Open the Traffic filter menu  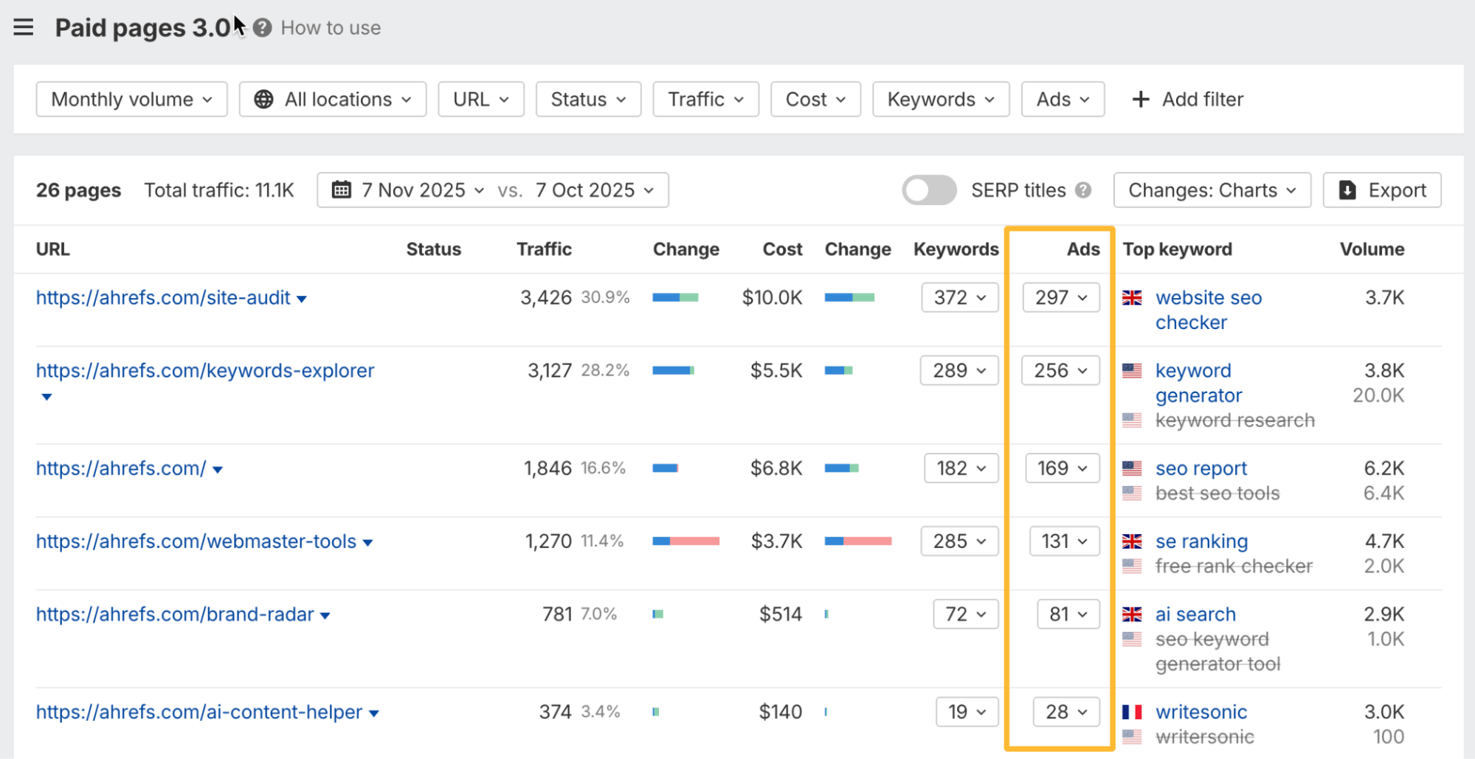[705, 100]
